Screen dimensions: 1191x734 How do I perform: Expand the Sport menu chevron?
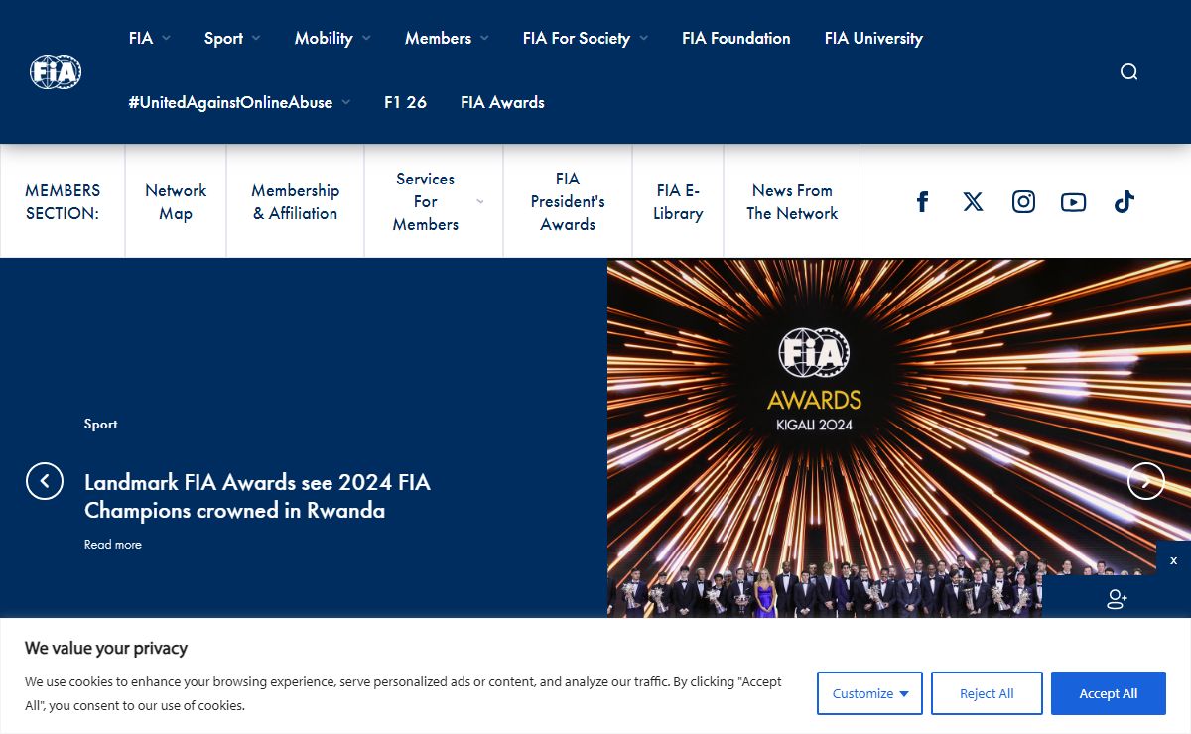(256, 38)
